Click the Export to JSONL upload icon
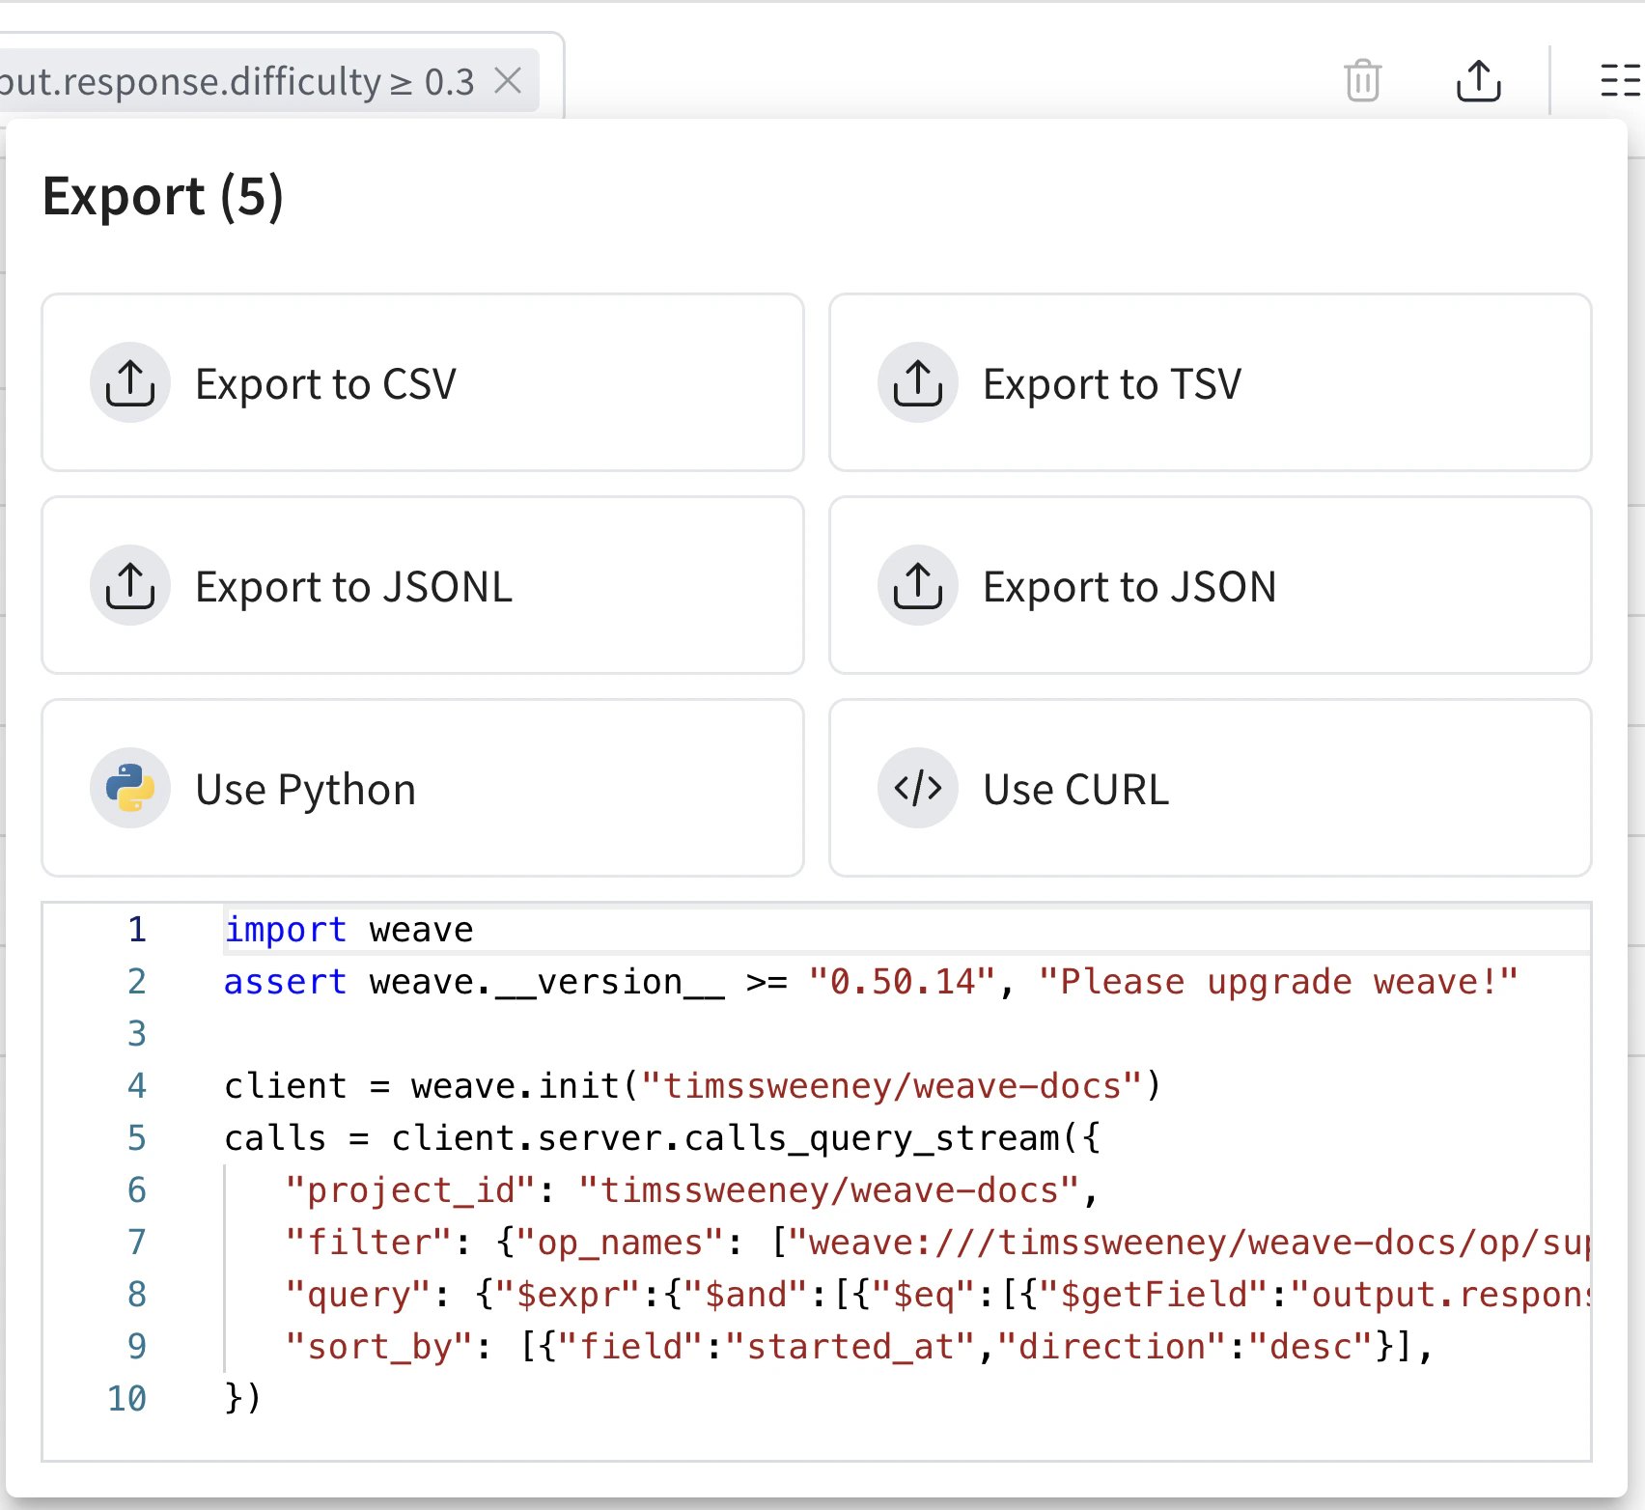1645x1510 pixels. coord(130,586)
